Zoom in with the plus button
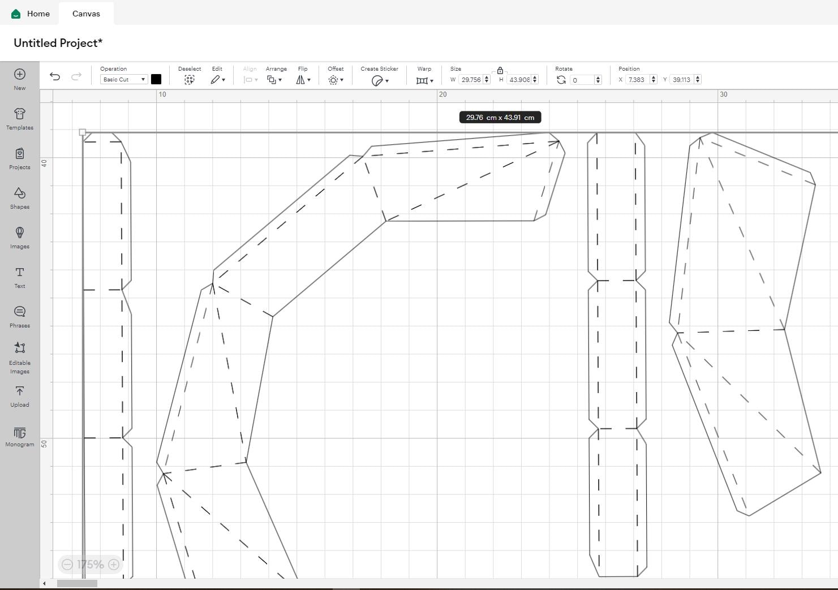Image resolution: width=838 pixels, height=590 pixels. pos(114,565)
